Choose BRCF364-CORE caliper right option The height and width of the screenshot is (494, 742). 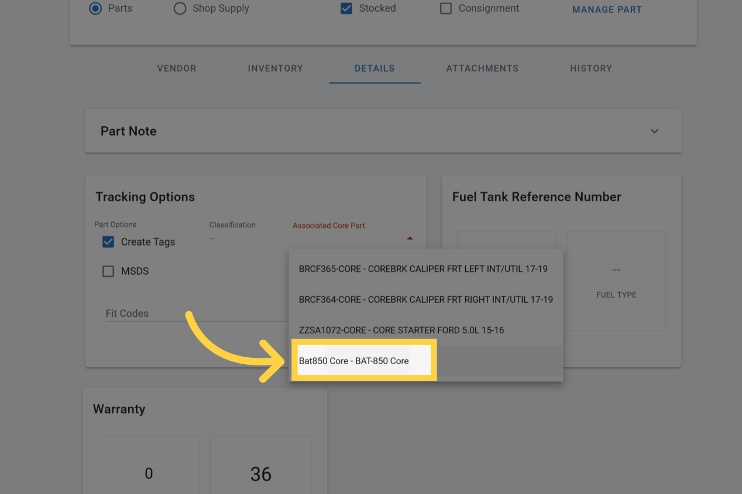coord(425,299)
